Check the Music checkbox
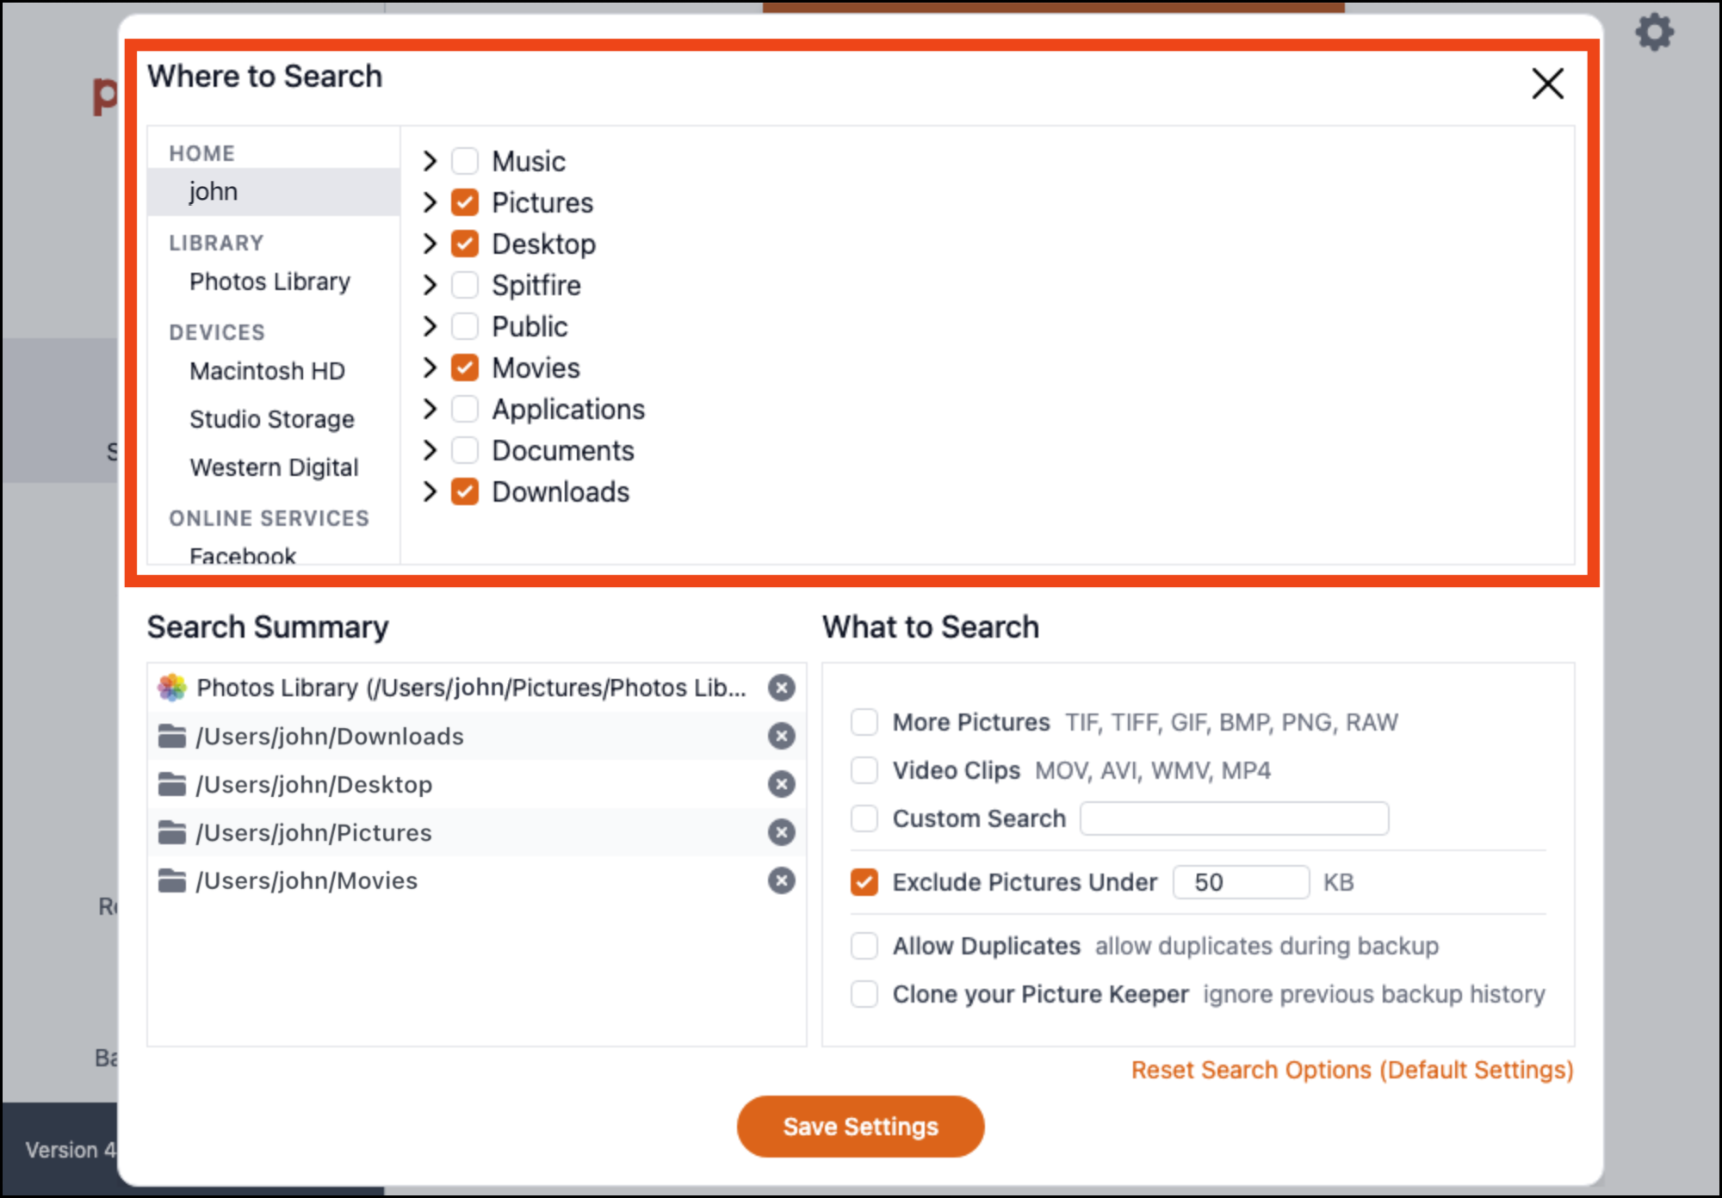 click(x=464, y=160)
